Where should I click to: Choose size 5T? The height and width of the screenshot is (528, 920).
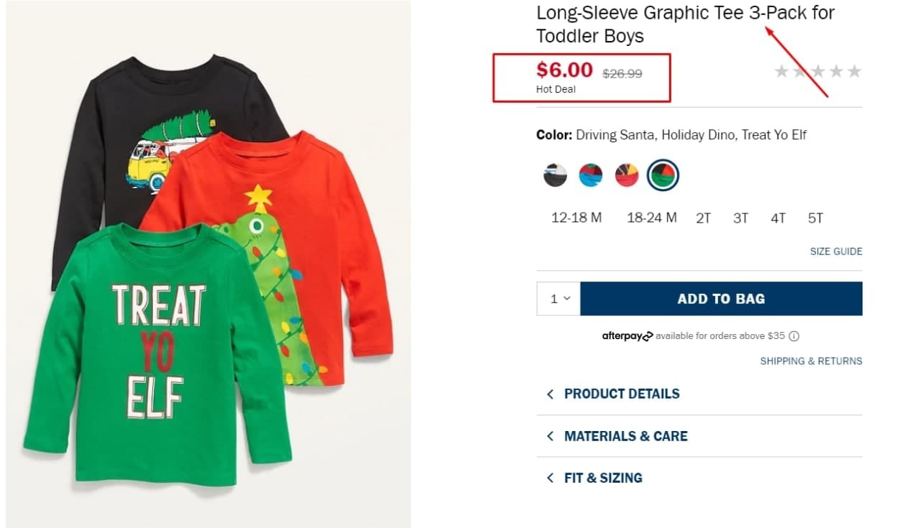pyautogui.click(x=815, y=218)
